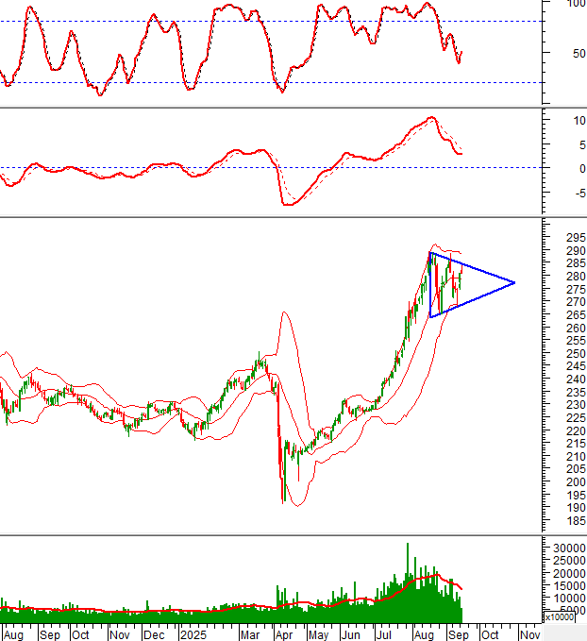Select the 10000 volume scale label
This screenshot has height=641, width=587.
click(x=569, y=599)
